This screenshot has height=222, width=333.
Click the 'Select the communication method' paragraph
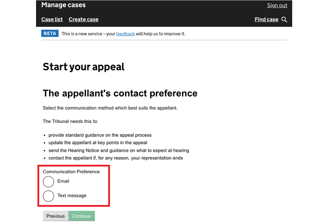click(x=110, y=108)
